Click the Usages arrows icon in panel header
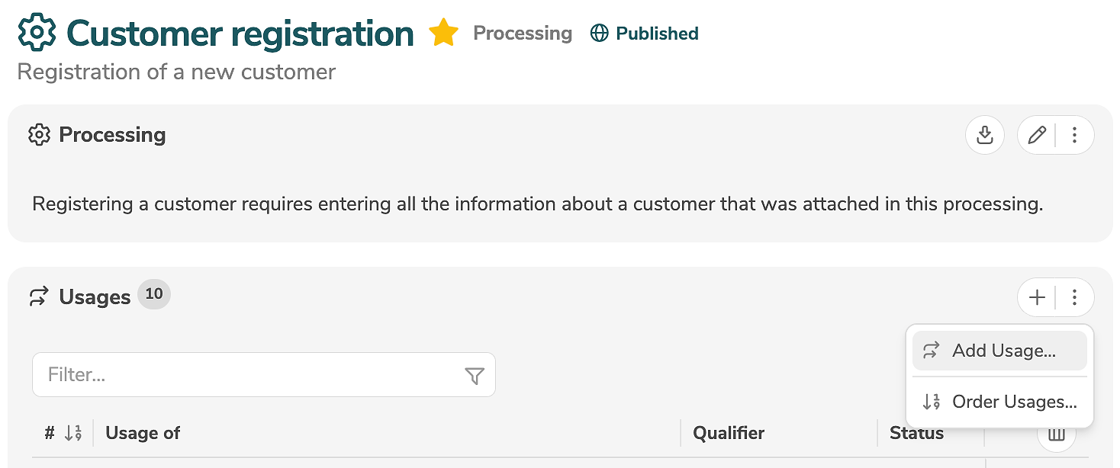The image size is (1120, 468). (39, 297)
